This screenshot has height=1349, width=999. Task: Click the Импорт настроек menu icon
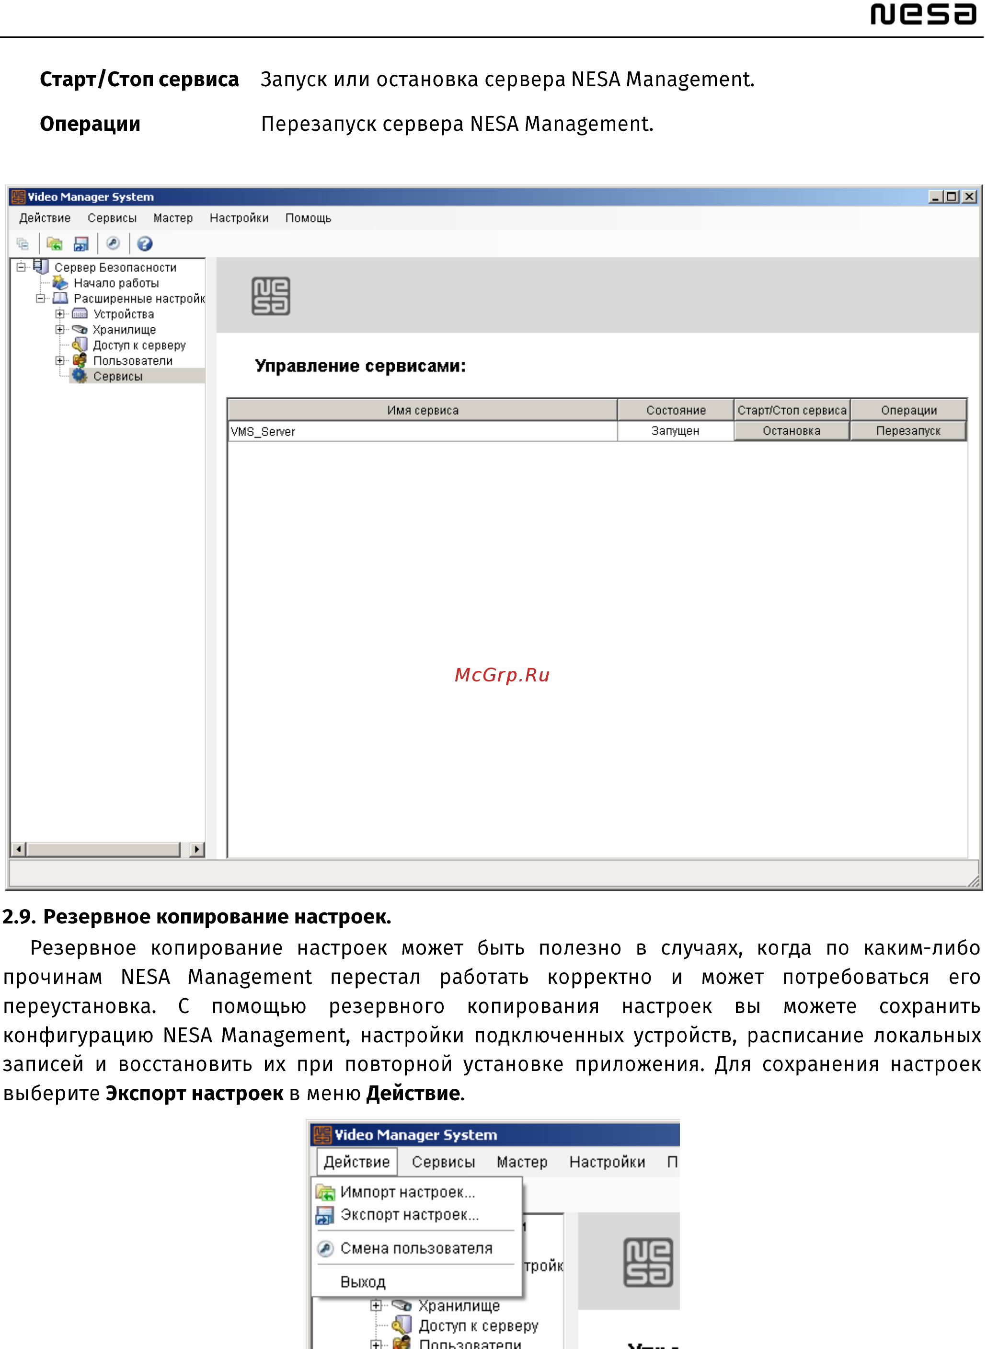[x=325, y=1192]
